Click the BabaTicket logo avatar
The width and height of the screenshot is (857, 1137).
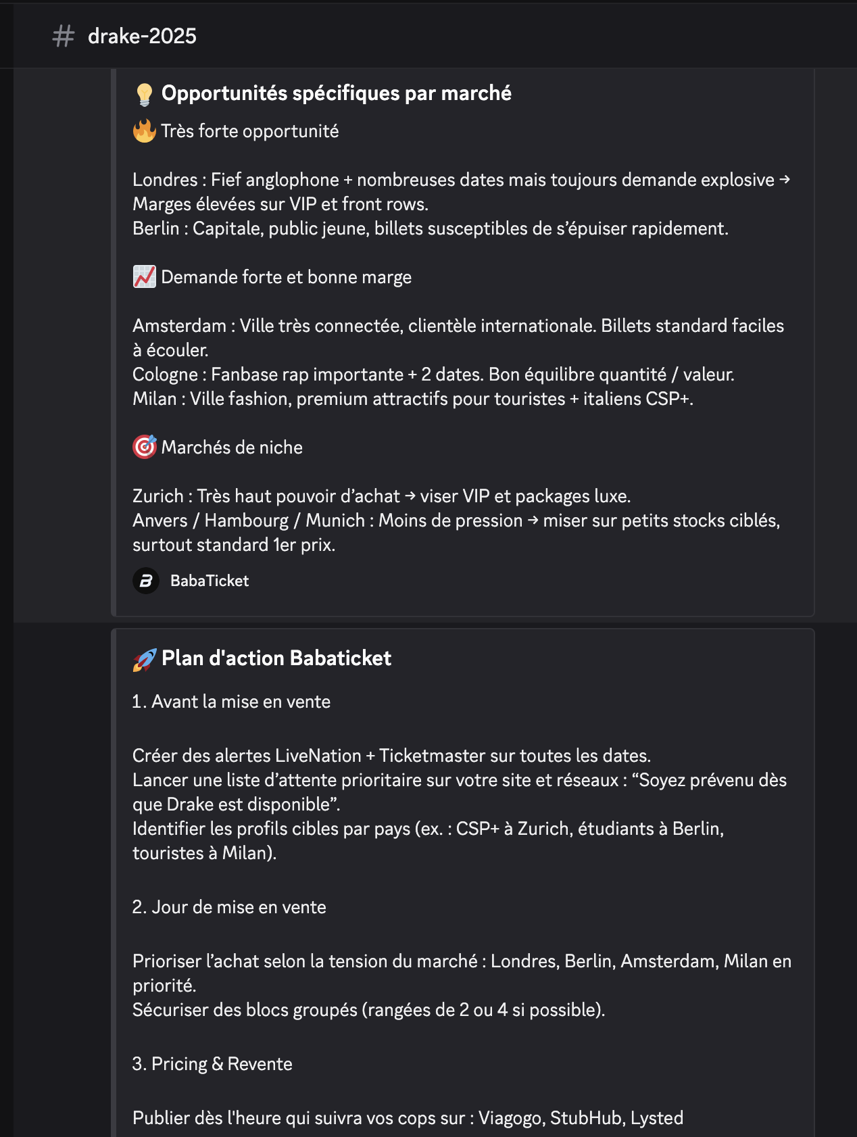coord(146,581)
